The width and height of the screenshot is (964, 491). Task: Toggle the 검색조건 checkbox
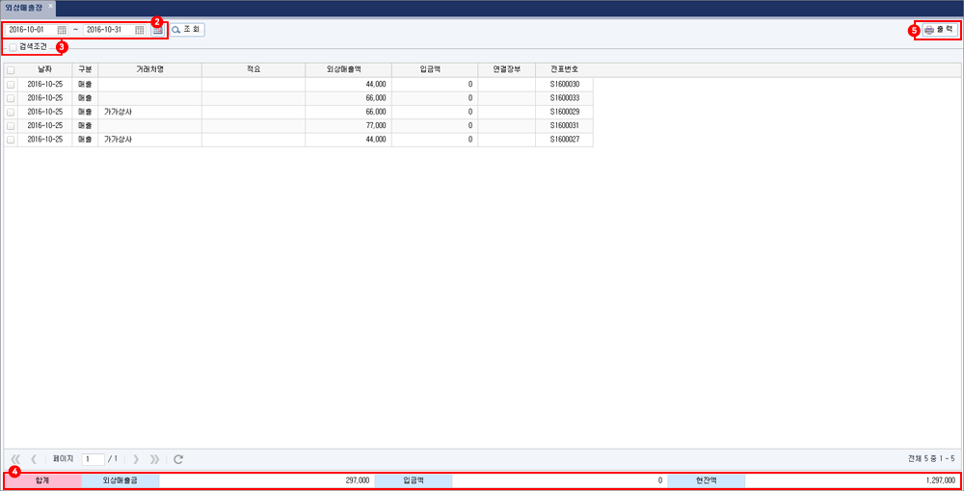tap(13, 46)
